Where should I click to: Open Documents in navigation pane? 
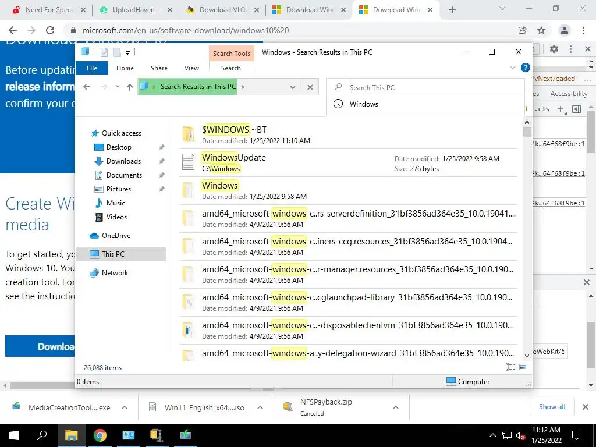click(124, 175)
